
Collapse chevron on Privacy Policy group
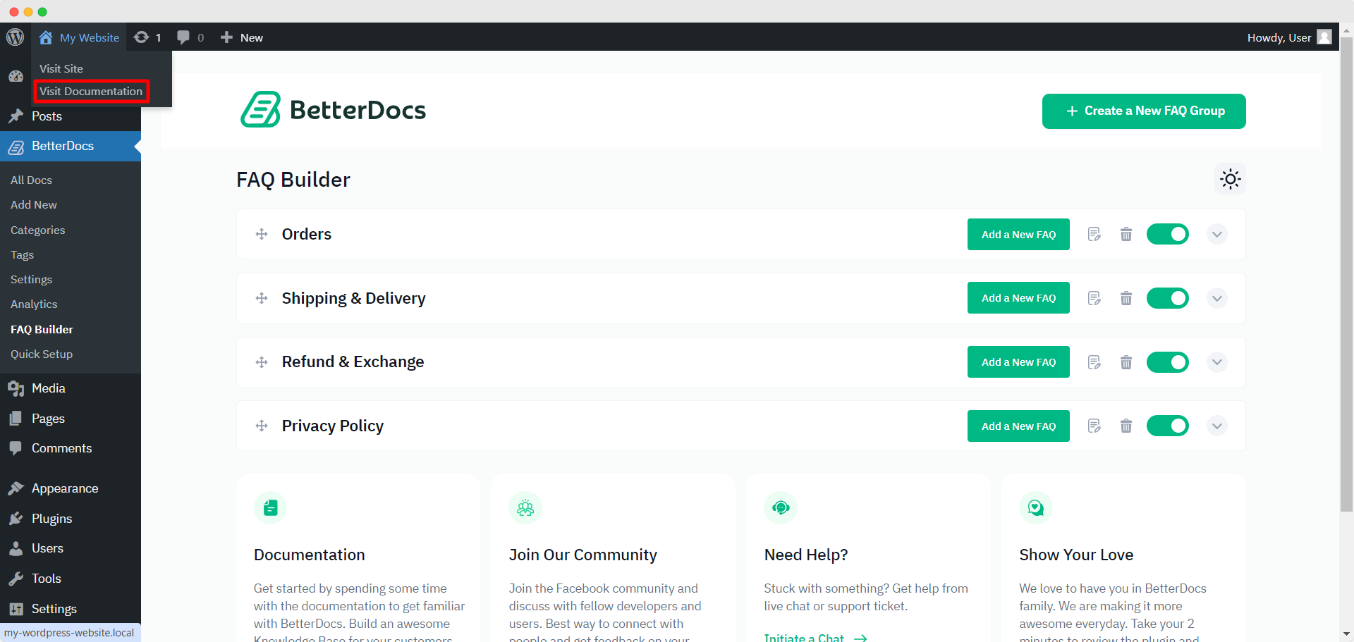coord(1216,426)
